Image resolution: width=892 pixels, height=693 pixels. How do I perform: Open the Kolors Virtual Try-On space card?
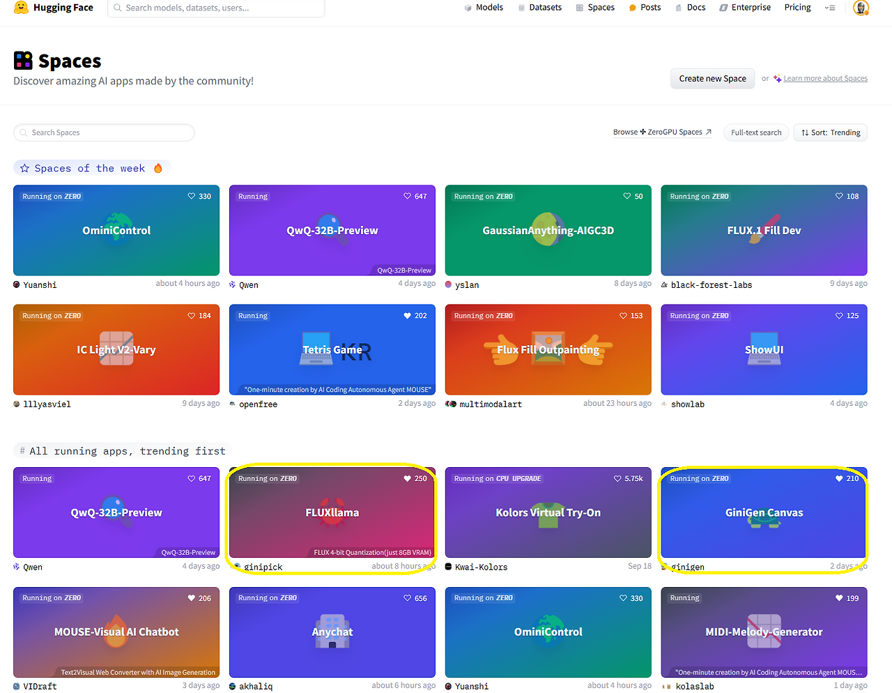(x=548, y=512)
